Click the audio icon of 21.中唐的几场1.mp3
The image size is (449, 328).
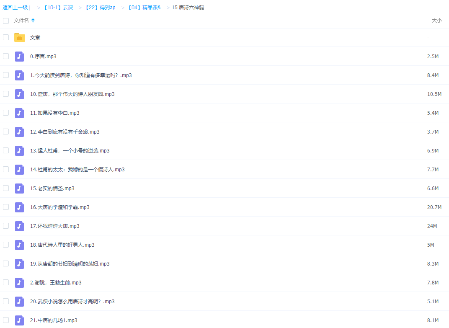(20, 320)
